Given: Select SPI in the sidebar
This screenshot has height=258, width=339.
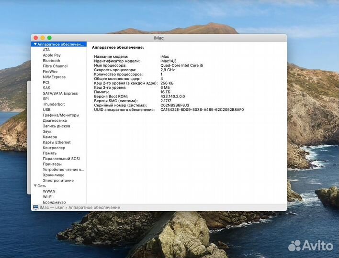Looking at the screenshot, I should pos(45,98).
